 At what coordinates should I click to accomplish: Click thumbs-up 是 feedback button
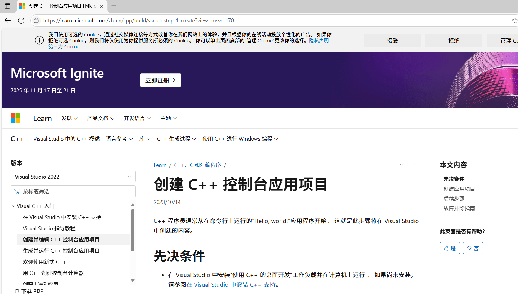(x=450, y=248)
